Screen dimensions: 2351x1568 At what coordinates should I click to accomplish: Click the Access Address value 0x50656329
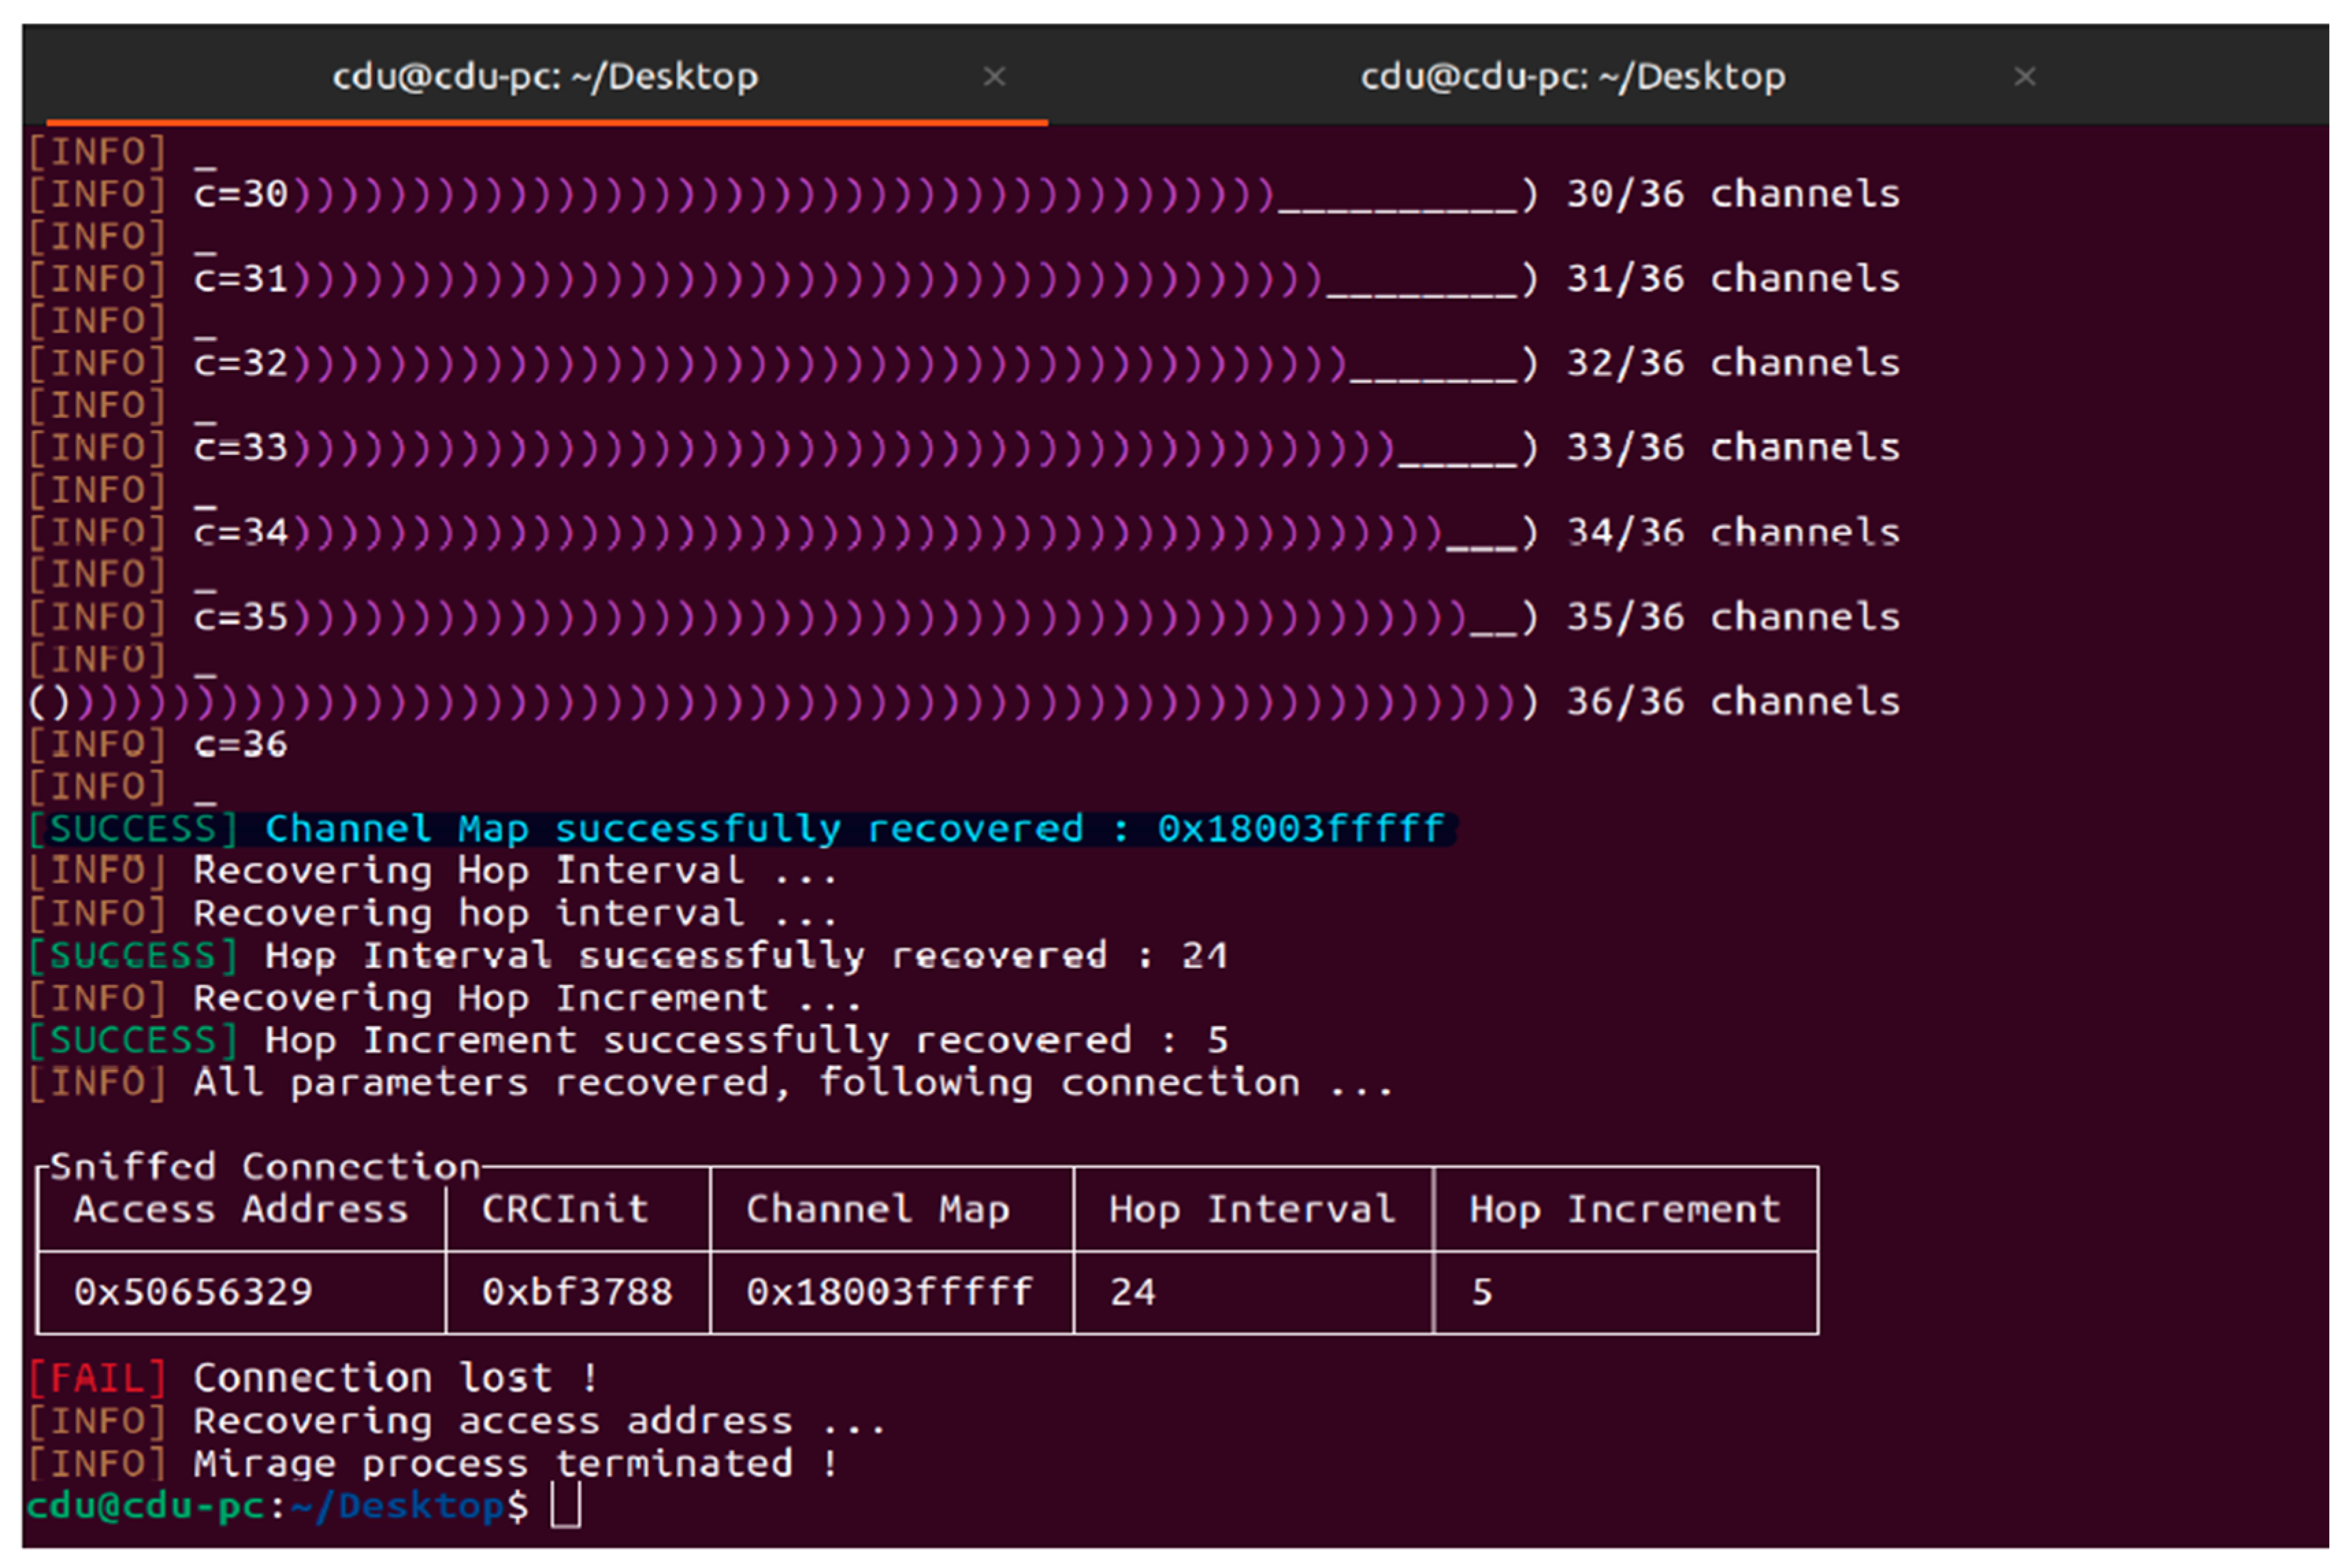point(193,1292)
